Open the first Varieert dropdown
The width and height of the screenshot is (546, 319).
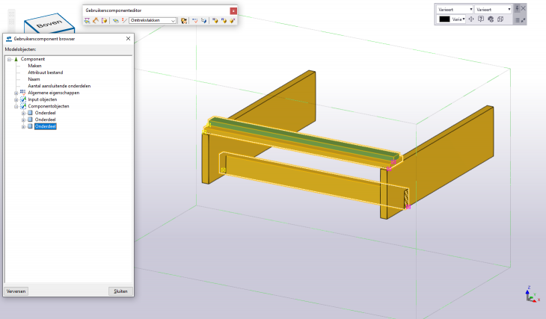point(454,9)
